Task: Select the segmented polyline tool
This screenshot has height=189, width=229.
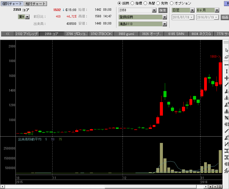Action: point(227,131)
